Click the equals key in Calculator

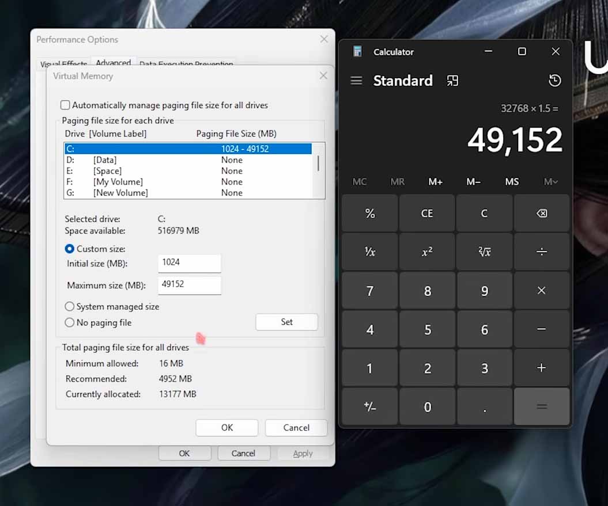(x=542, y=407)
